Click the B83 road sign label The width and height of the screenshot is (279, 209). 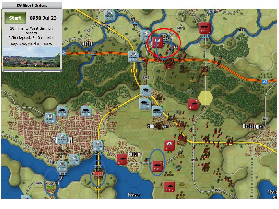point(134,71)
